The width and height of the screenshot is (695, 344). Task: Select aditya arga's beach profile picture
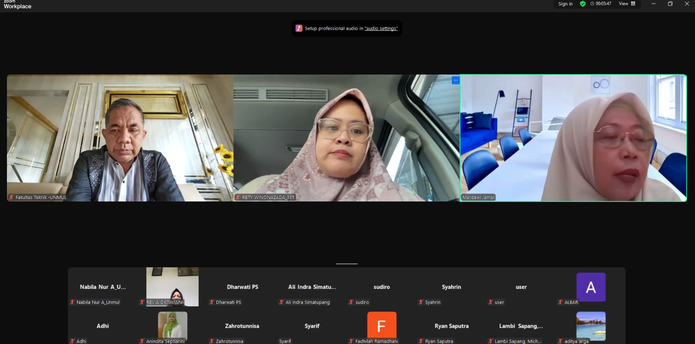(591, 325)
